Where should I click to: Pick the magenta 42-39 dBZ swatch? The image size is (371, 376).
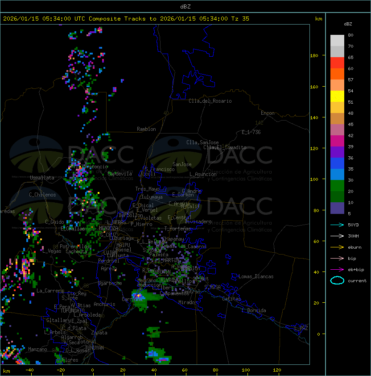pos(337,141)
